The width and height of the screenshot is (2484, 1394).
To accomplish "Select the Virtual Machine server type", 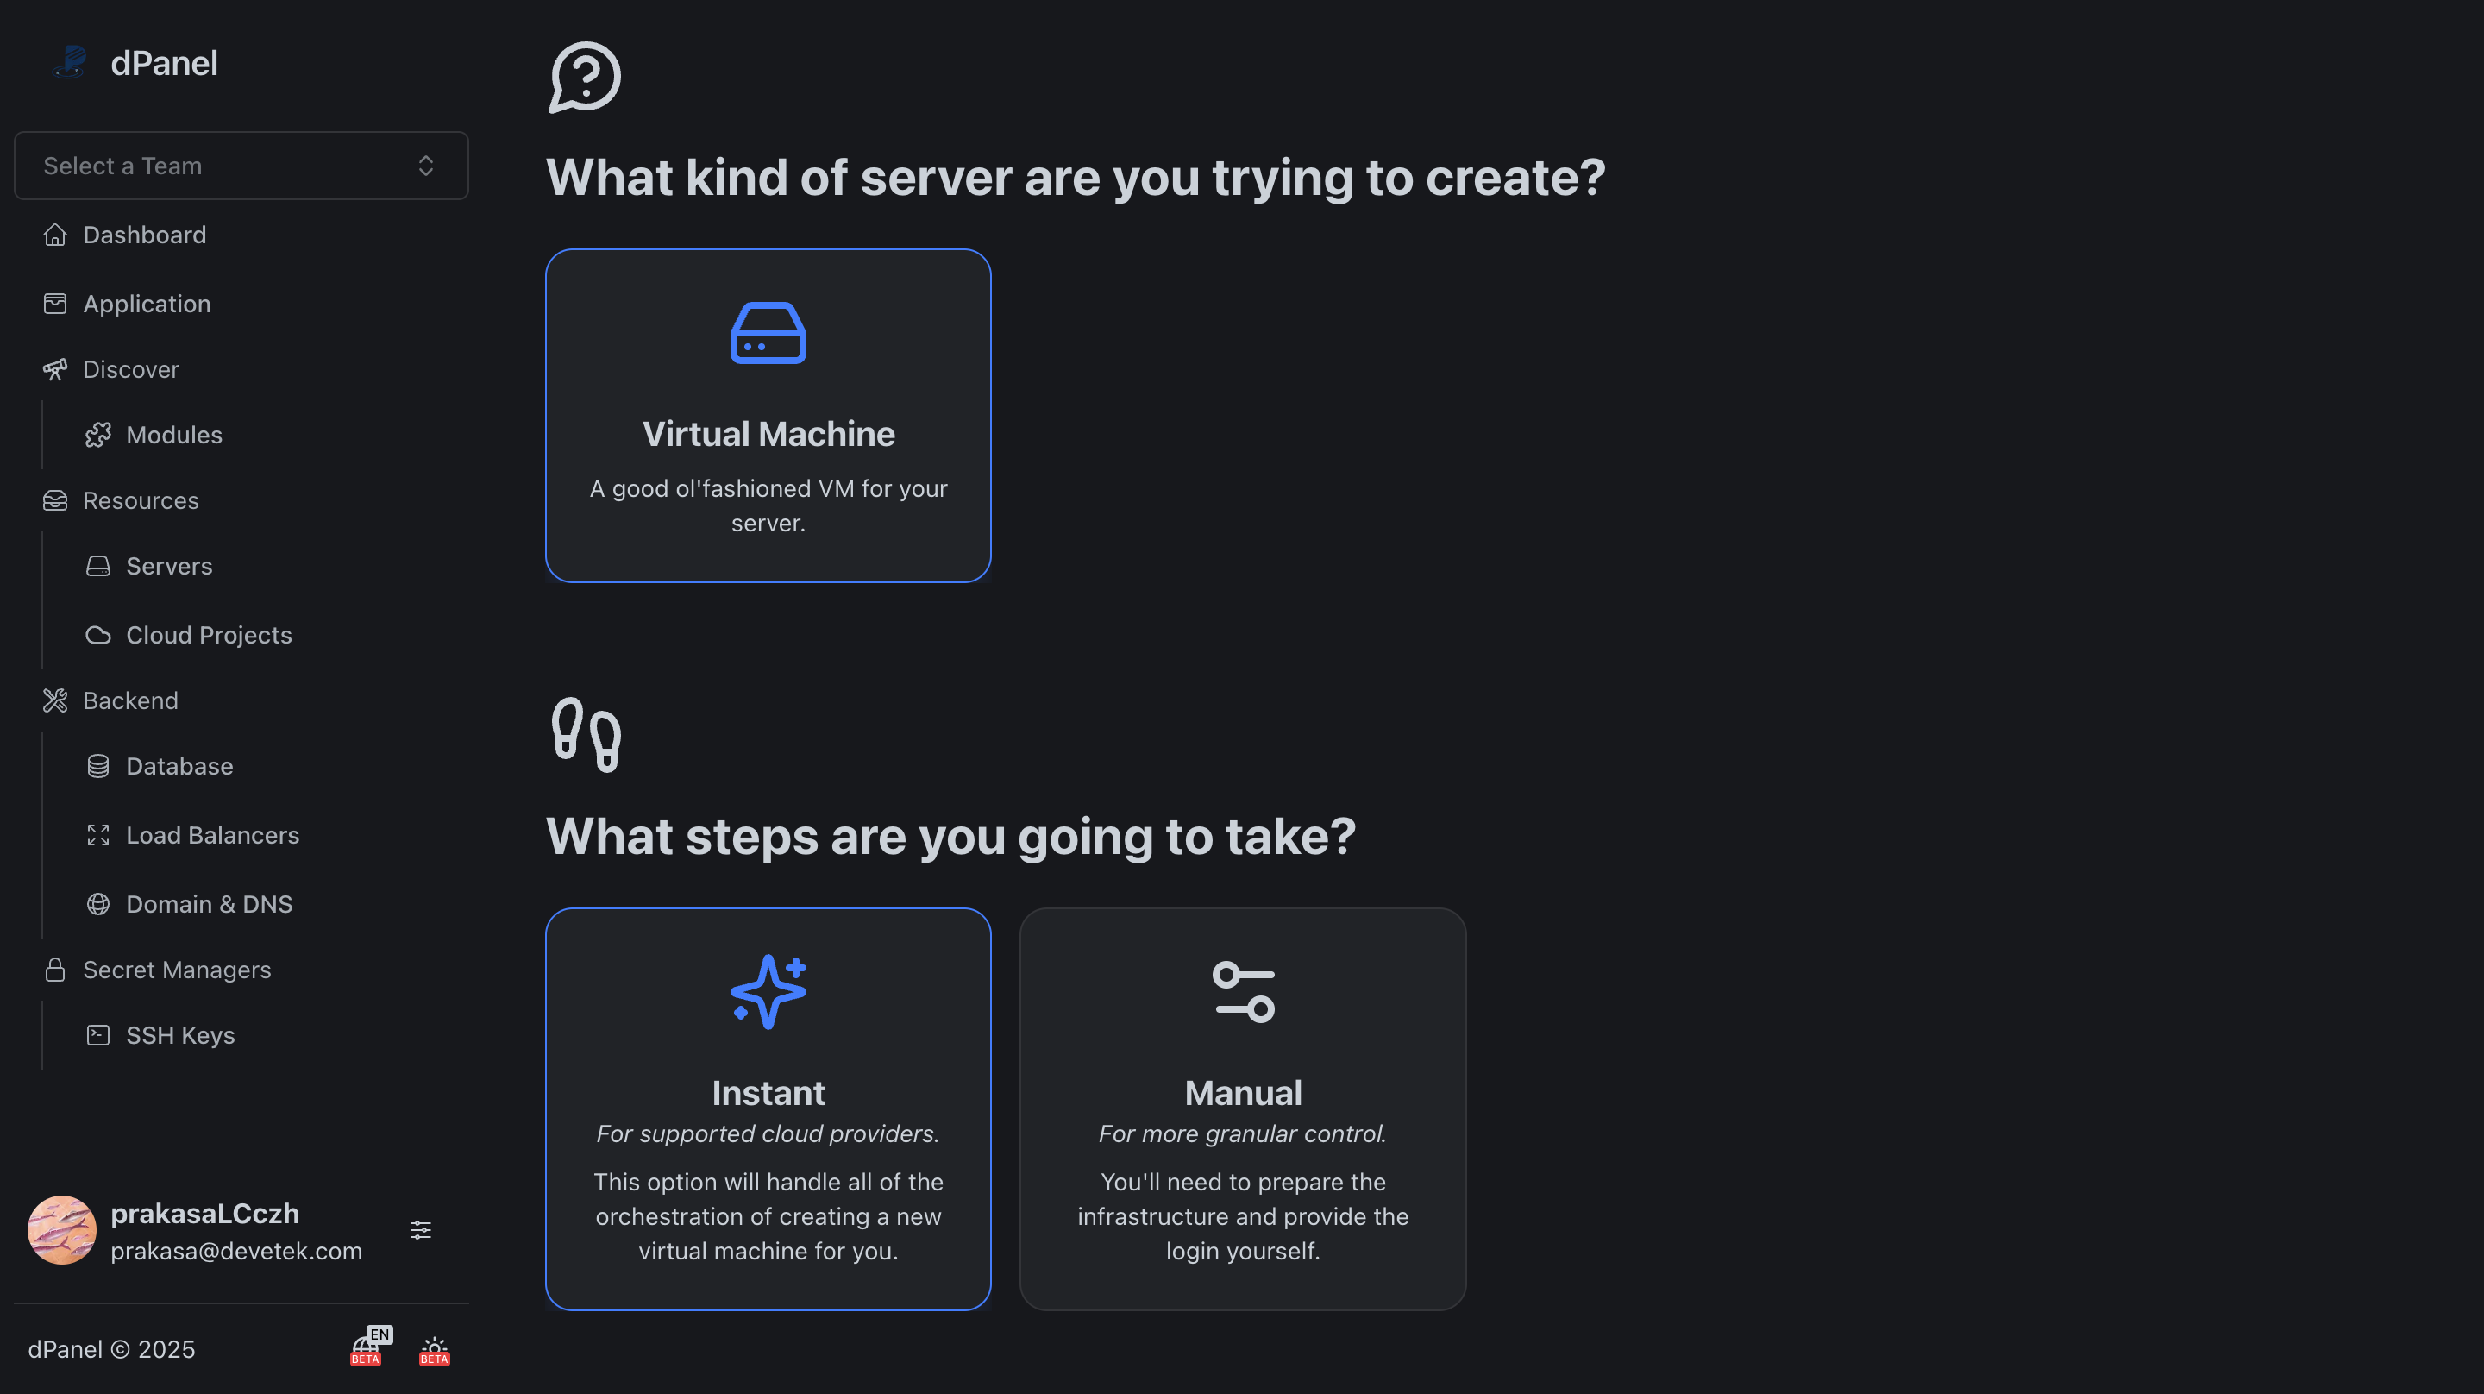I will (768, 416).
